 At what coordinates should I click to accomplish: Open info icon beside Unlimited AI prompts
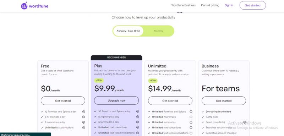click(x=191, y=117)
